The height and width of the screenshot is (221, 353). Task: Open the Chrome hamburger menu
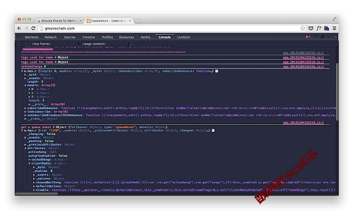point(334,28)
